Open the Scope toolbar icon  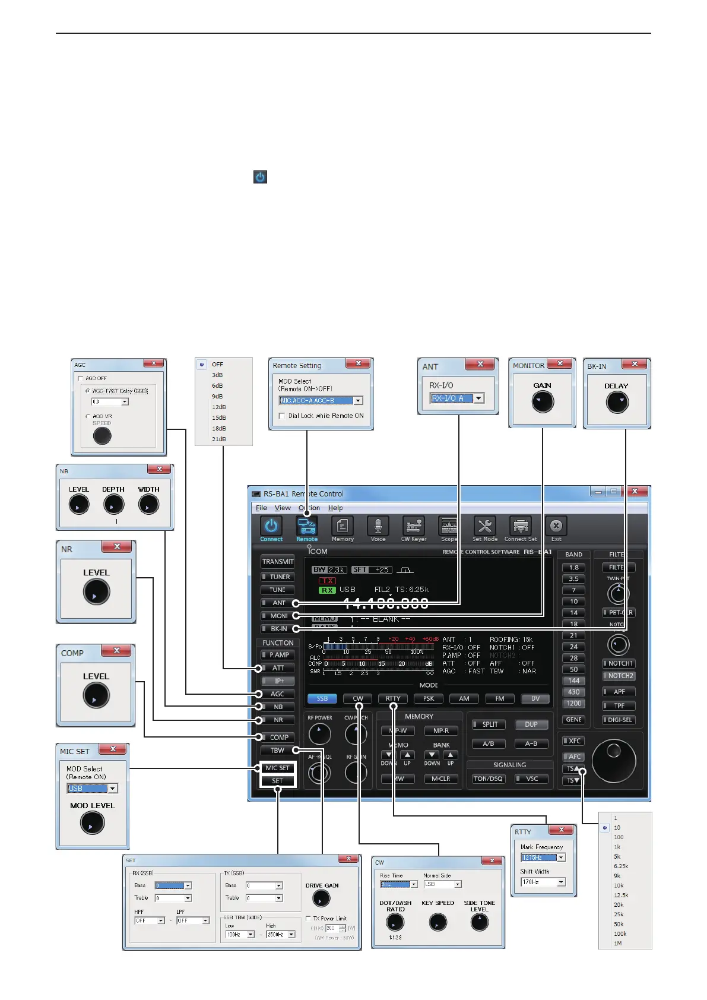449,526
